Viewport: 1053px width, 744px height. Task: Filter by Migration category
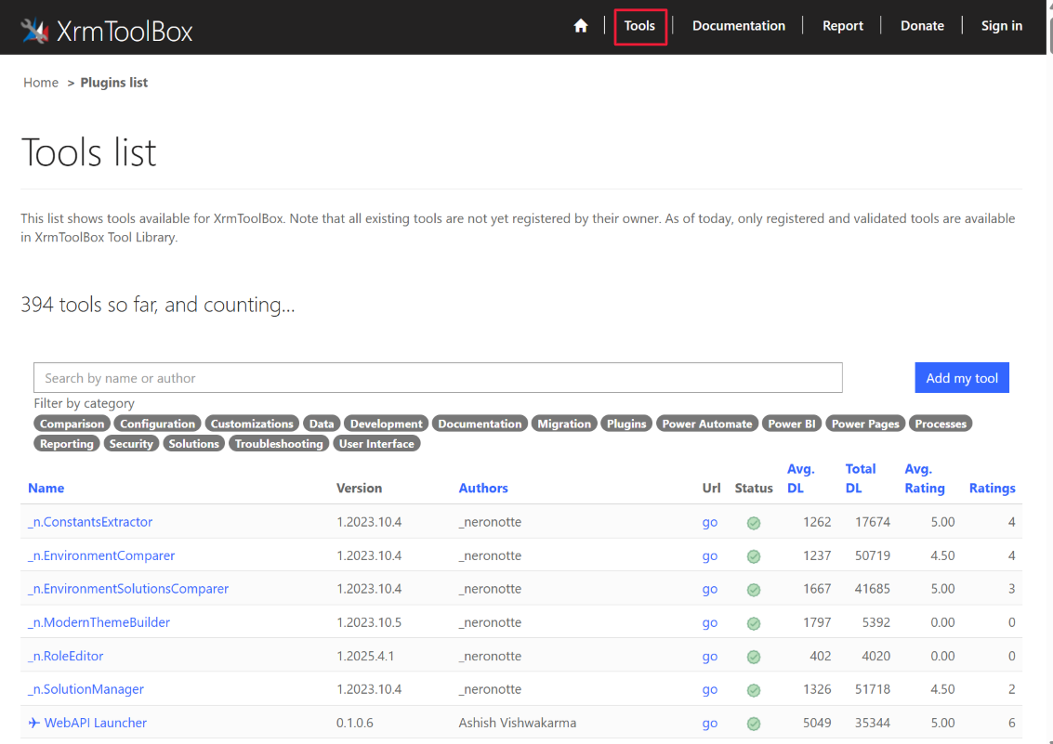tap(564, 424)
